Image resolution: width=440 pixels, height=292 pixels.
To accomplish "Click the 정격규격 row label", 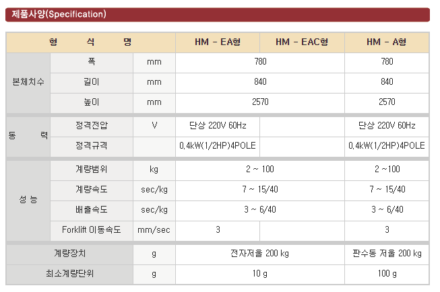I will point(92,145).
